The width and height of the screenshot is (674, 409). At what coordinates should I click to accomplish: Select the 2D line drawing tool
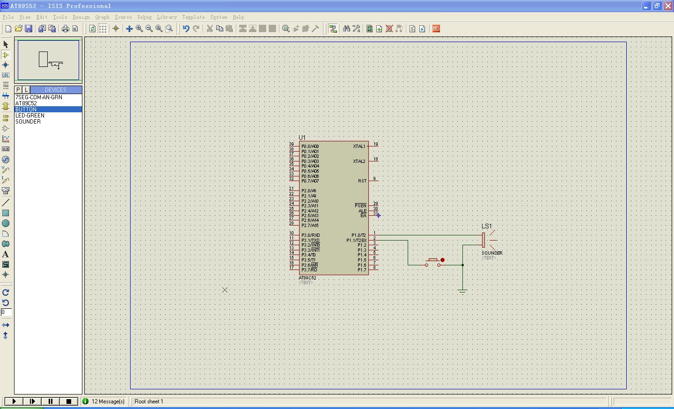(x=6, y=203)
